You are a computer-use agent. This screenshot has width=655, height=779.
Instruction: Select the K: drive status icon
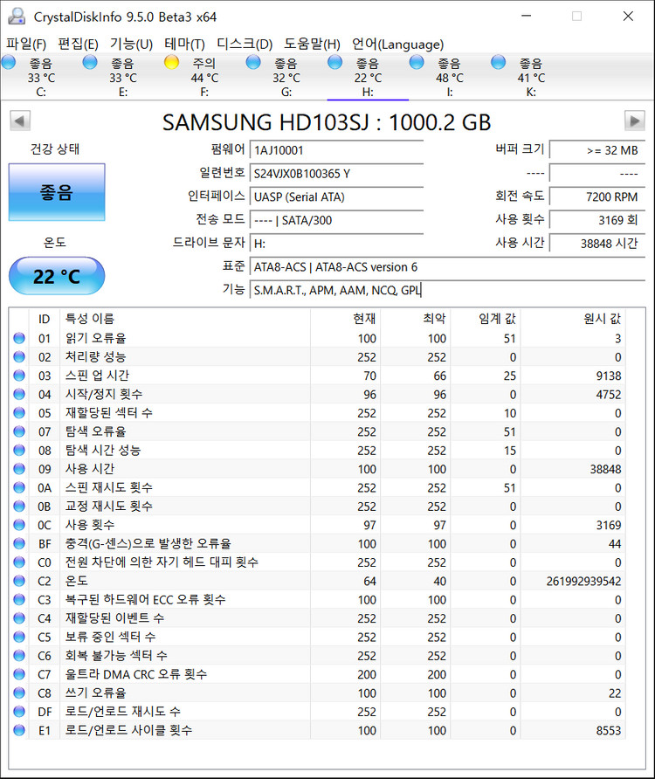click(499, 63)
